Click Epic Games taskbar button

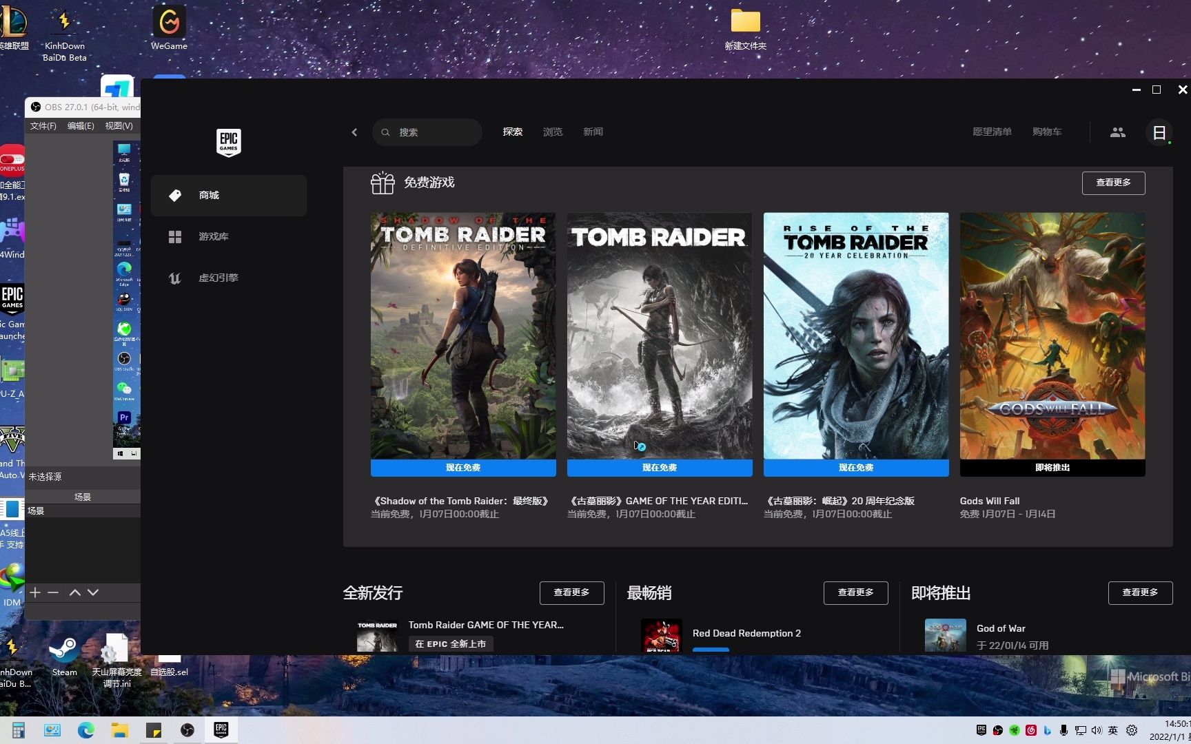[x=221, y=730]
